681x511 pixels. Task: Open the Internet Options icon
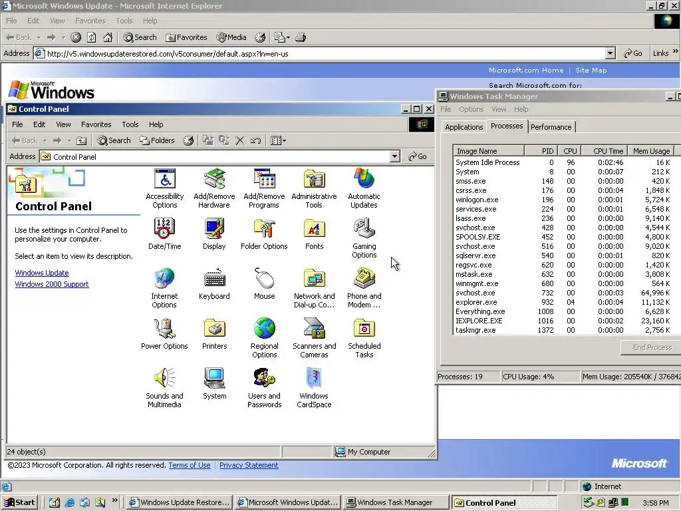coord(164,288)
